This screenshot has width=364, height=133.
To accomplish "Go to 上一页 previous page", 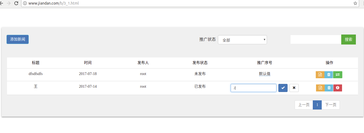I will click(x=304, y=105).
